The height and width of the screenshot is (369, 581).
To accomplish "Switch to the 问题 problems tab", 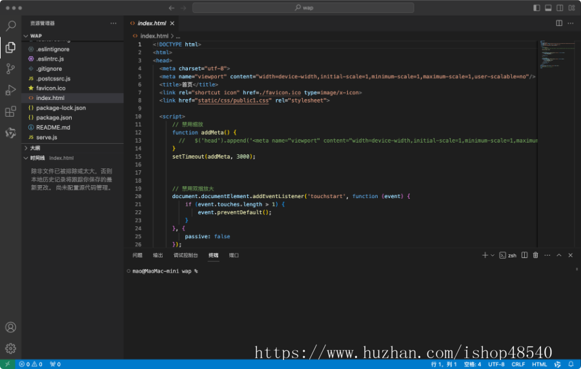I will (138, 255).
